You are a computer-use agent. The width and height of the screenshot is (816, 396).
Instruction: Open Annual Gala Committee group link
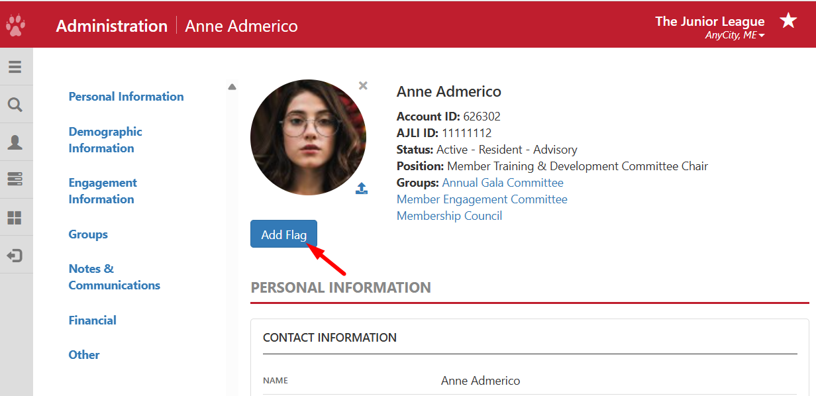point(503,183)
